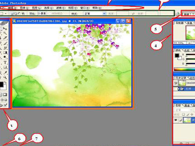Open the layer blend mode dropdown

coord(184,110)
